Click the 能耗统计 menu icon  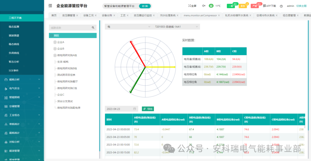click(6, 133)
